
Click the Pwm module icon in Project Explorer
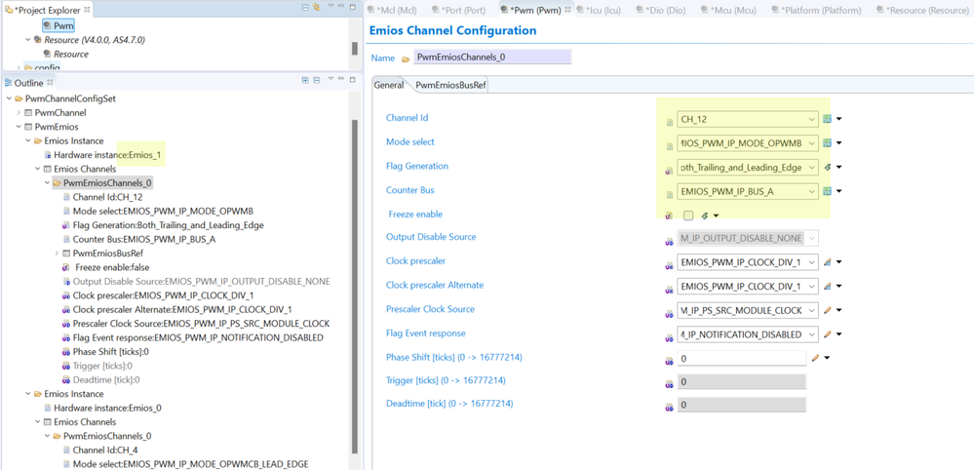click(x=47, y=25)
